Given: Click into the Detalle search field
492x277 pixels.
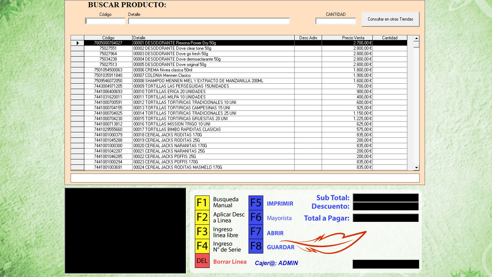Looking at the screenshot, I should tap(209, 21).
